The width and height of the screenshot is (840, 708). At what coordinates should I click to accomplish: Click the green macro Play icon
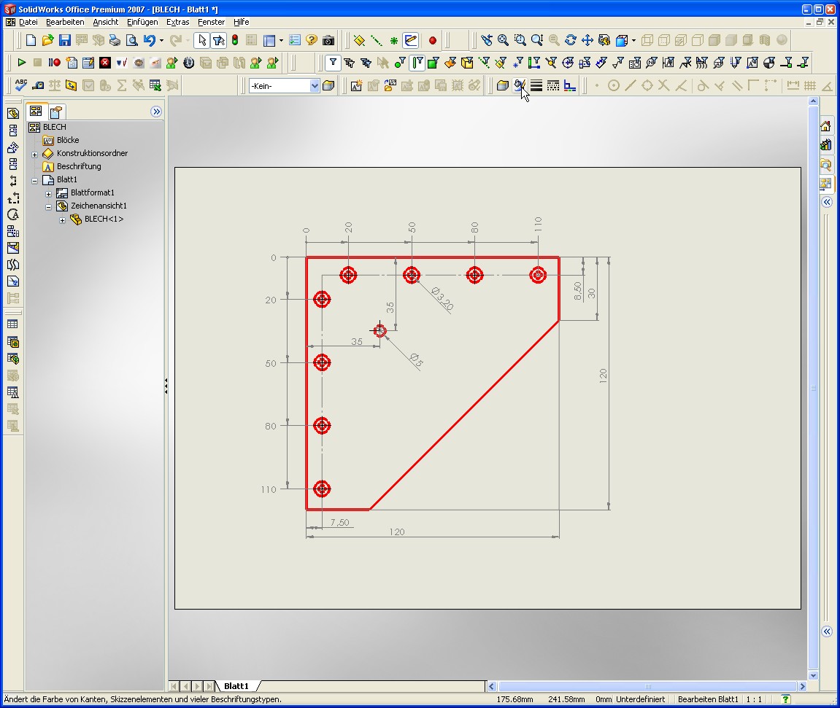[x=21, y=63]
